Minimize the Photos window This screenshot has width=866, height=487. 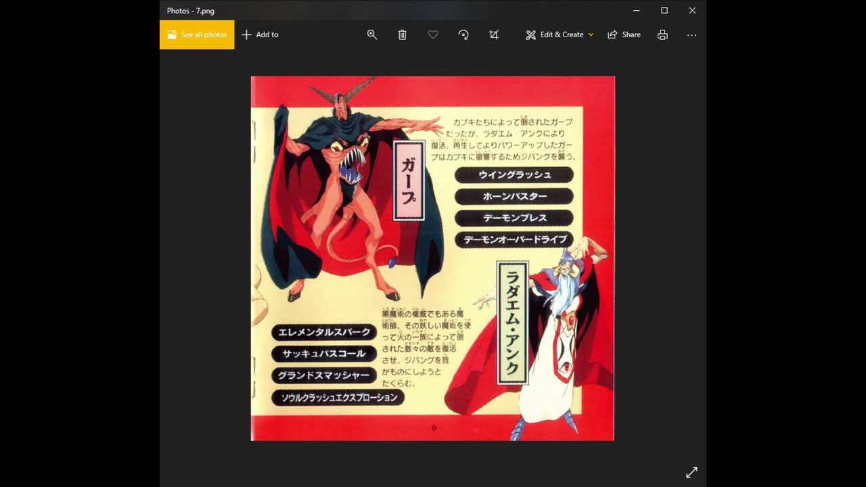click(637, 10)
